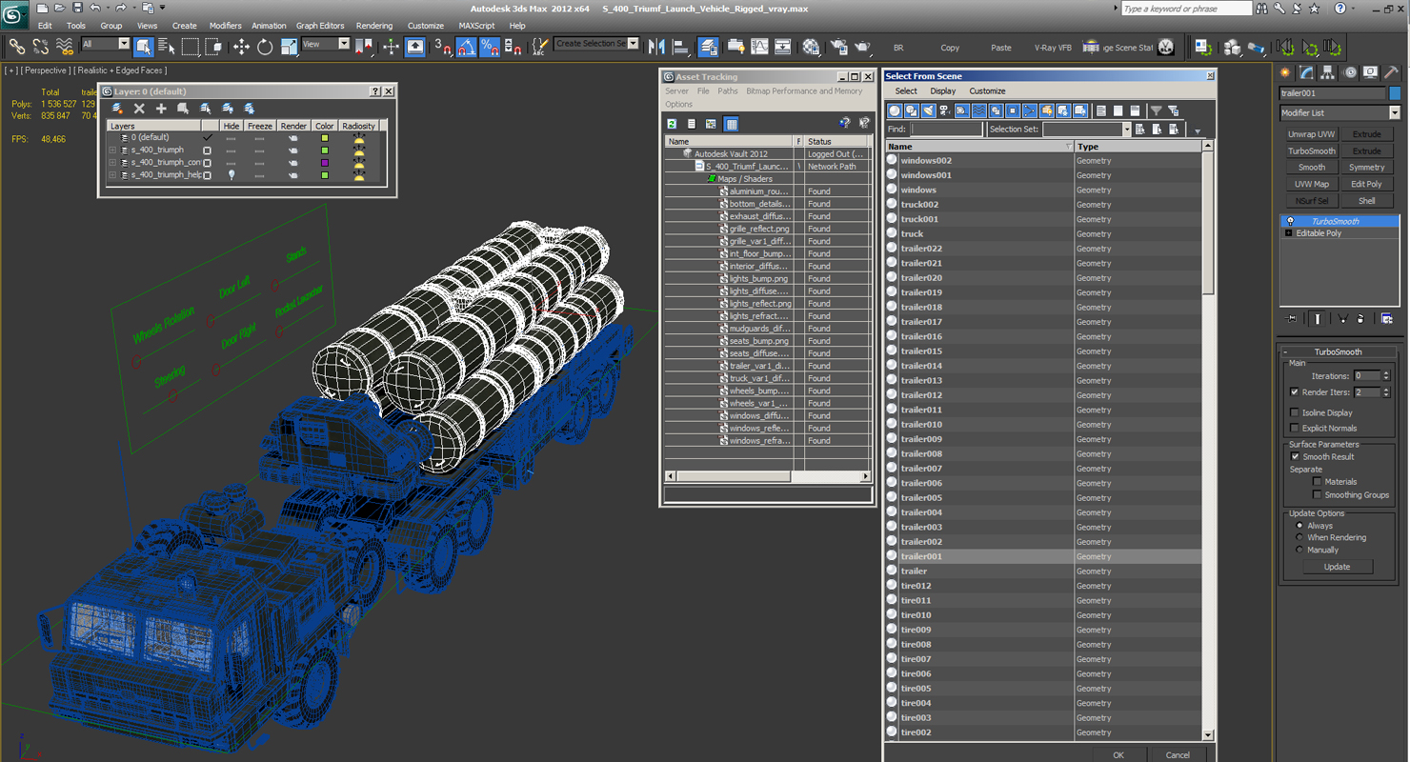Viewport: 1410px width, 762px height.
Task: Expand the s_400_triumph_help layer
Action: [x=112, y=175]
